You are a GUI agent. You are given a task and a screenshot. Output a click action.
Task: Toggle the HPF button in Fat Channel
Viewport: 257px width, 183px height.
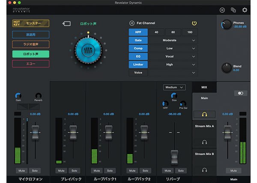coord(138,32)
